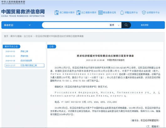Open 出口调查中案件 link
This screenshot has height=128, width=166.
coord(89,12)
